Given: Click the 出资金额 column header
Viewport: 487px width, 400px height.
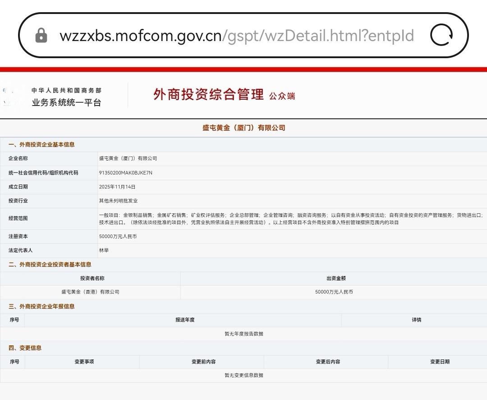Looking at the screenshot, I should click(x=334, y=278).
